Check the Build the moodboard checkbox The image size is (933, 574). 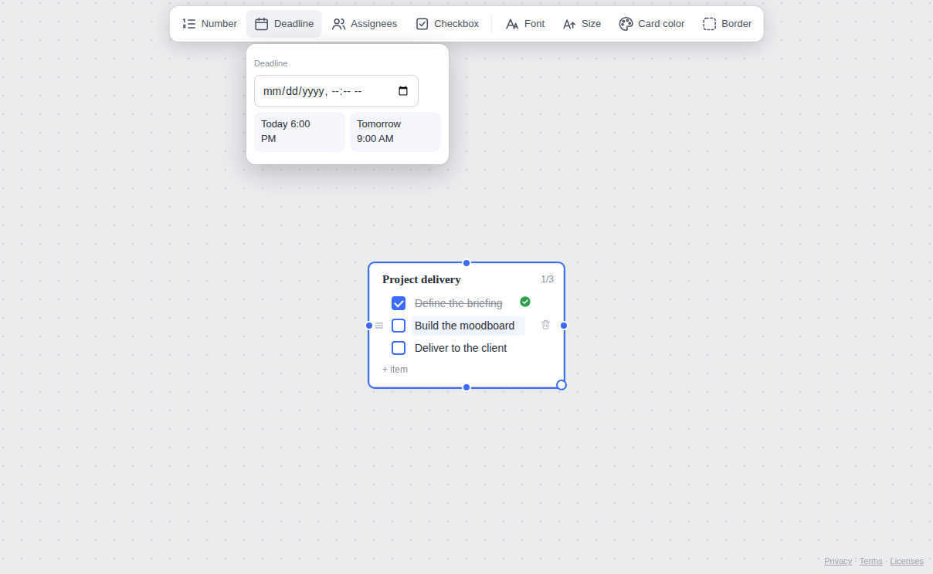(399, 326)
